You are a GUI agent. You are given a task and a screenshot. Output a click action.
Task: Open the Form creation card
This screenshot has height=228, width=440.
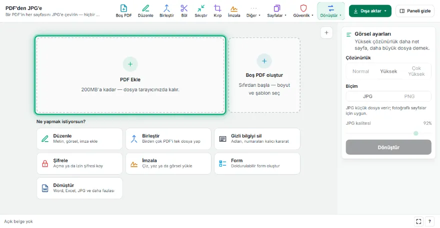(257, 163)
